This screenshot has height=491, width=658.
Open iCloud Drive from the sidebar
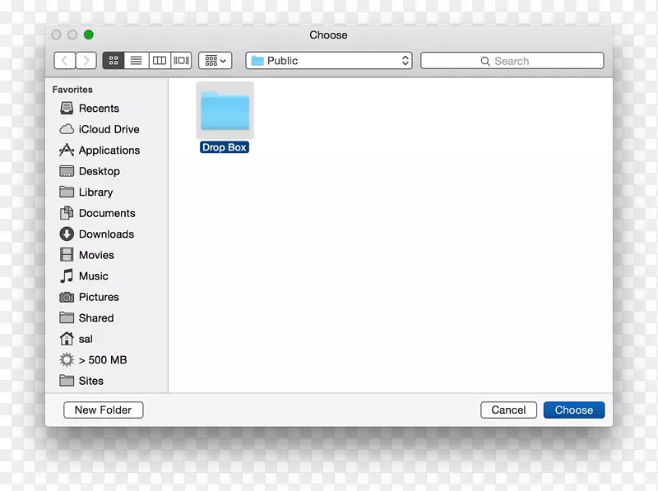(x=105, y=129)
